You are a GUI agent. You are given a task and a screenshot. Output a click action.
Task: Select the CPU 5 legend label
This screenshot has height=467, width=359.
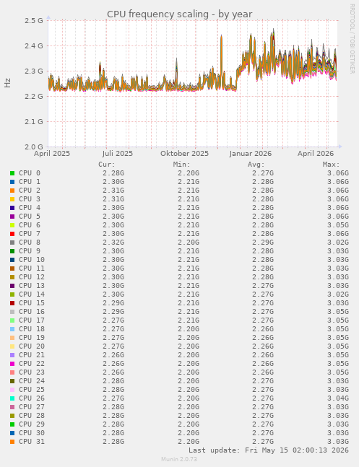point(30,217)
